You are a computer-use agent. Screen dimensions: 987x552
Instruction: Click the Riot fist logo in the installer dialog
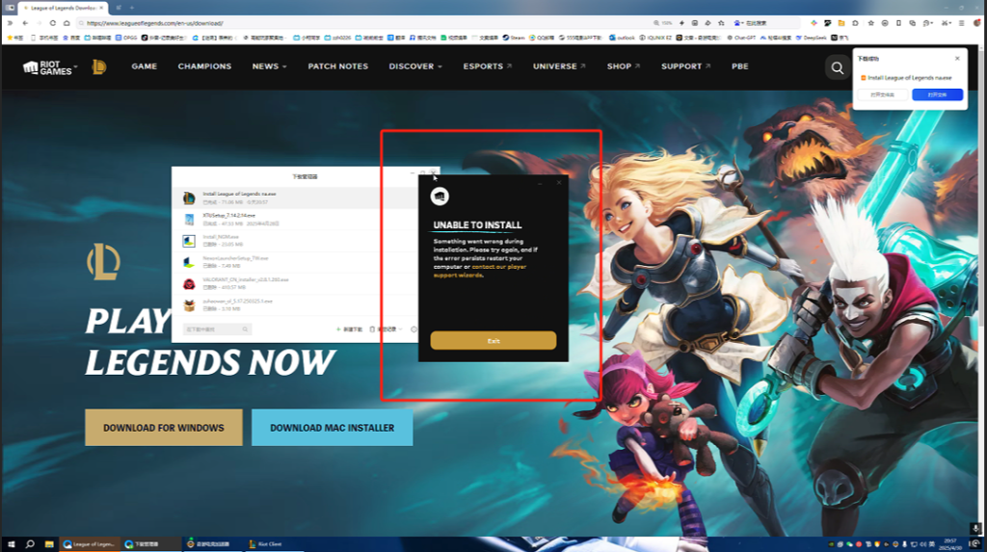click(440, 197)
